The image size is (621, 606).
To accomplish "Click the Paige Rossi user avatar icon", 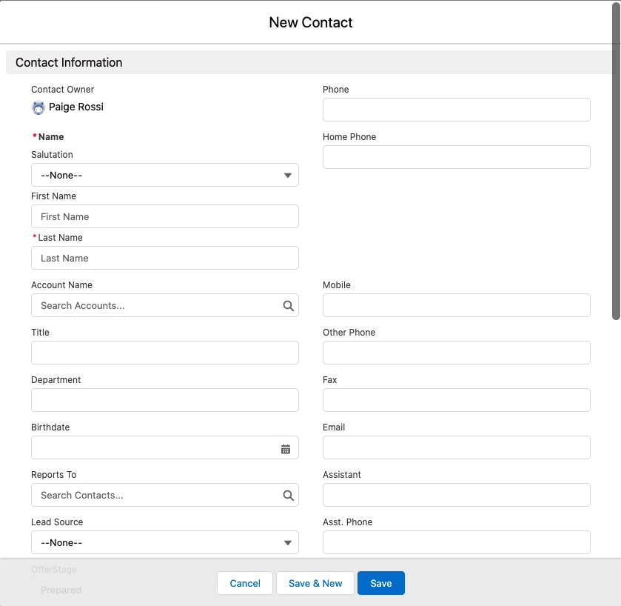I will [x=38, y=107].
